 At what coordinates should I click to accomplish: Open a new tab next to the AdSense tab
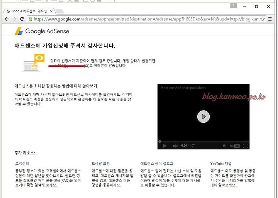[60, 12]
